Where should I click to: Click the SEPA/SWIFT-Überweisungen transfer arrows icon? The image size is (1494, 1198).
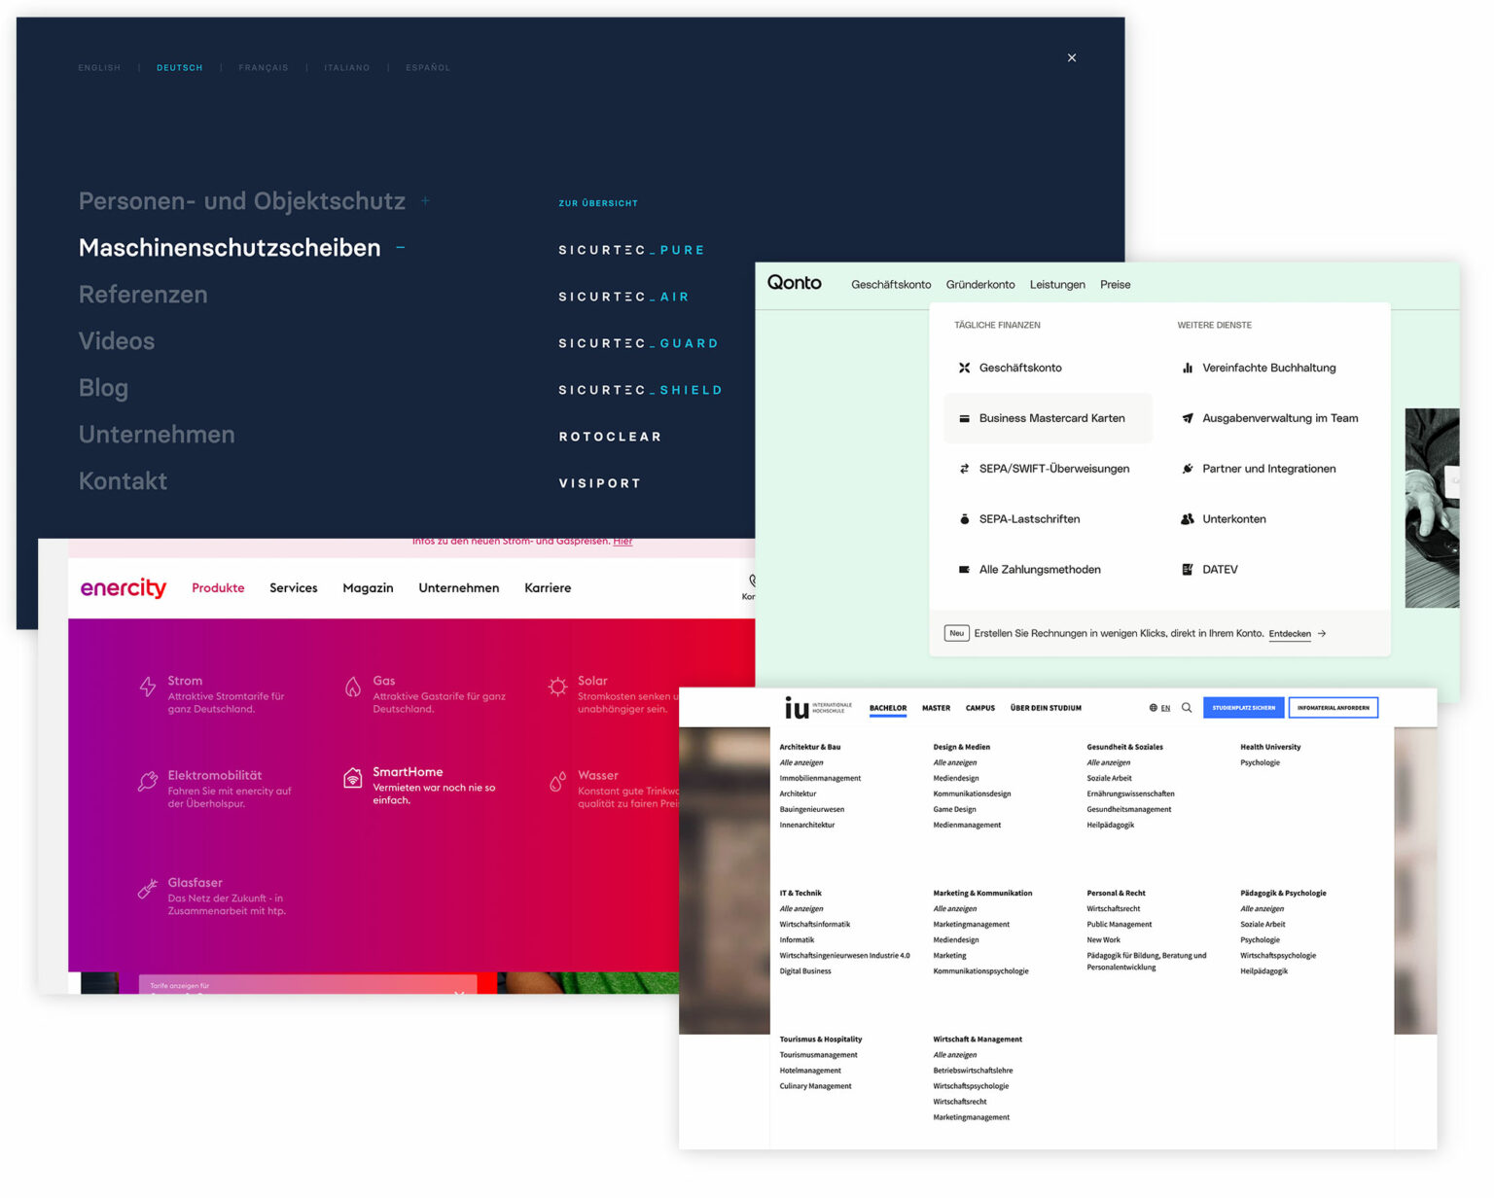point(964,469)
